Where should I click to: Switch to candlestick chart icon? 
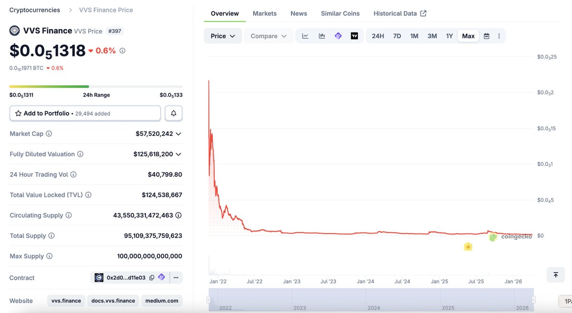322,36
